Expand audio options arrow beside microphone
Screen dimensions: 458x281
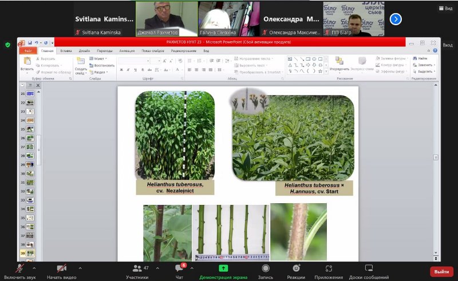[34, 268]
